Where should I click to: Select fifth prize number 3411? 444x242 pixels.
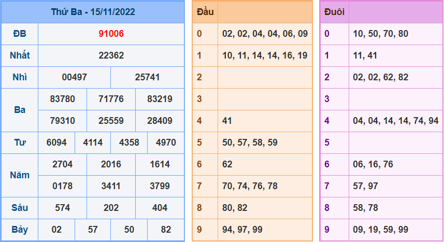click(111, 186)
